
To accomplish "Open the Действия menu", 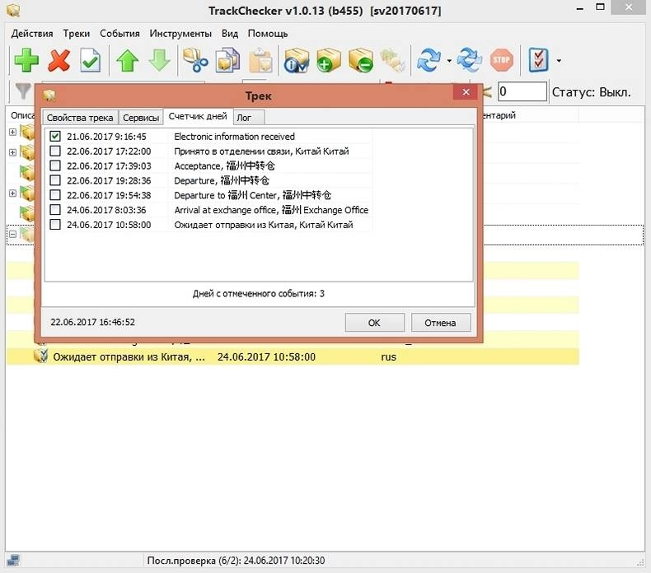I will pyautogui.click(x=32, y=33).
